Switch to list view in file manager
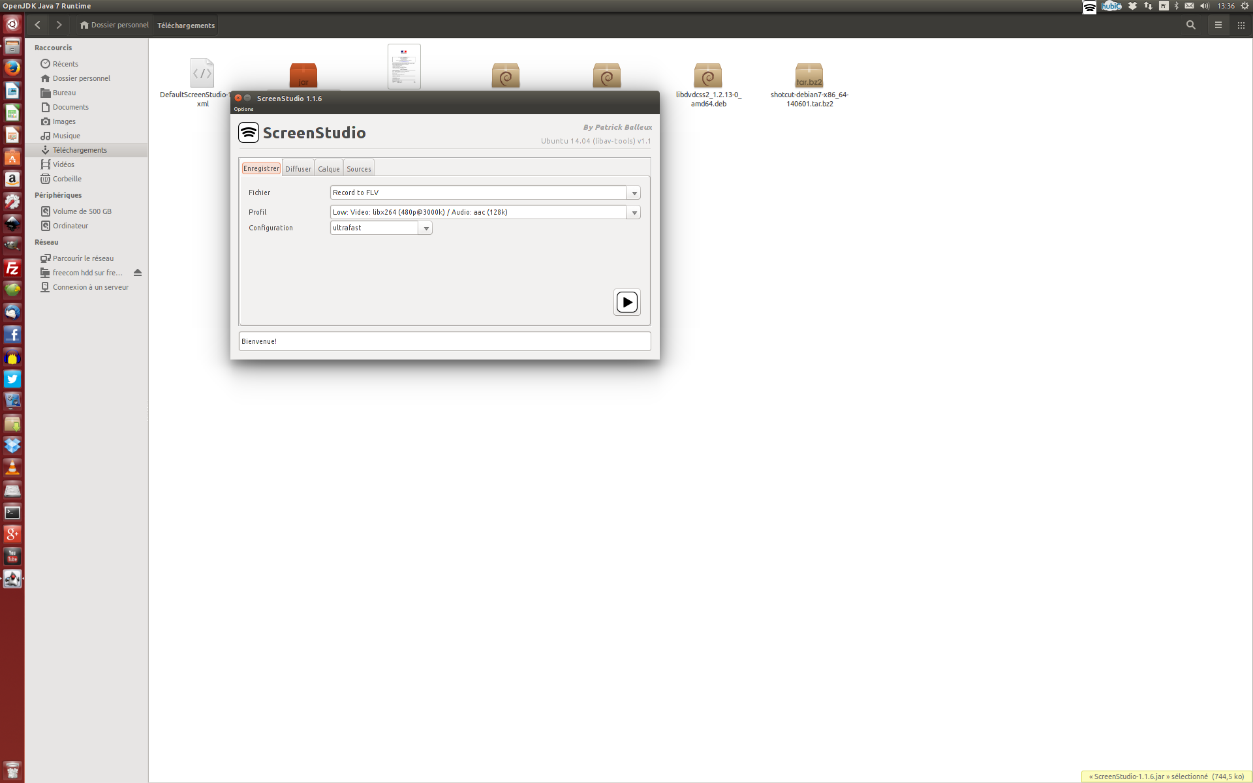 point(1218,25)
